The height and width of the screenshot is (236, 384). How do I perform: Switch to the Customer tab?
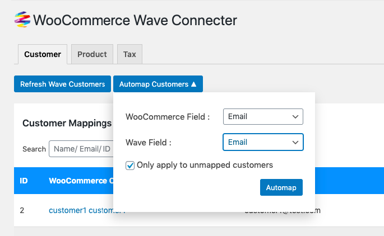tap(43, 54)
